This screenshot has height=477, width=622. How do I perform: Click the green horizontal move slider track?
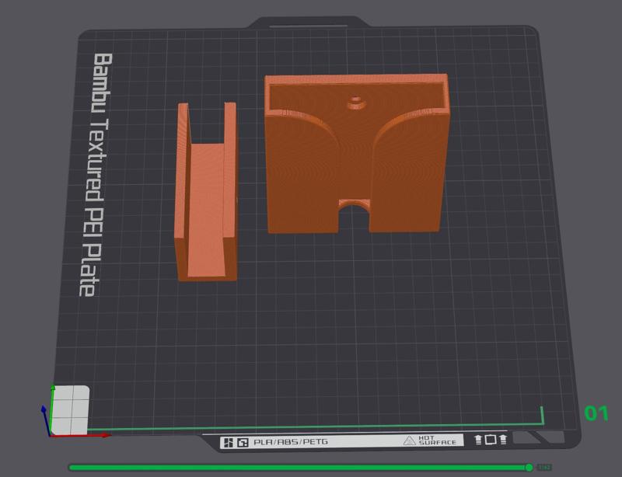(300, 468)
